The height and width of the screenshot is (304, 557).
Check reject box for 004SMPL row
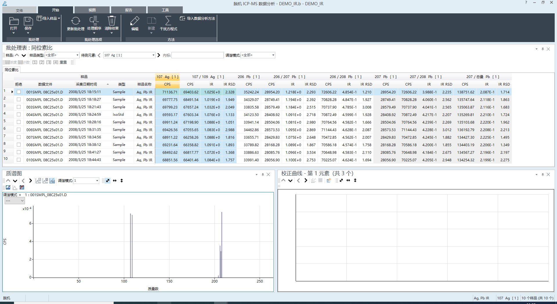pyautogui.click(x=19, y=115)
